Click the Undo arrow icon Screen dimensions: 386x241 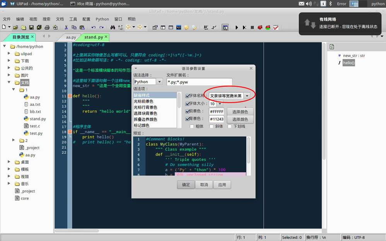pos(93,27)
